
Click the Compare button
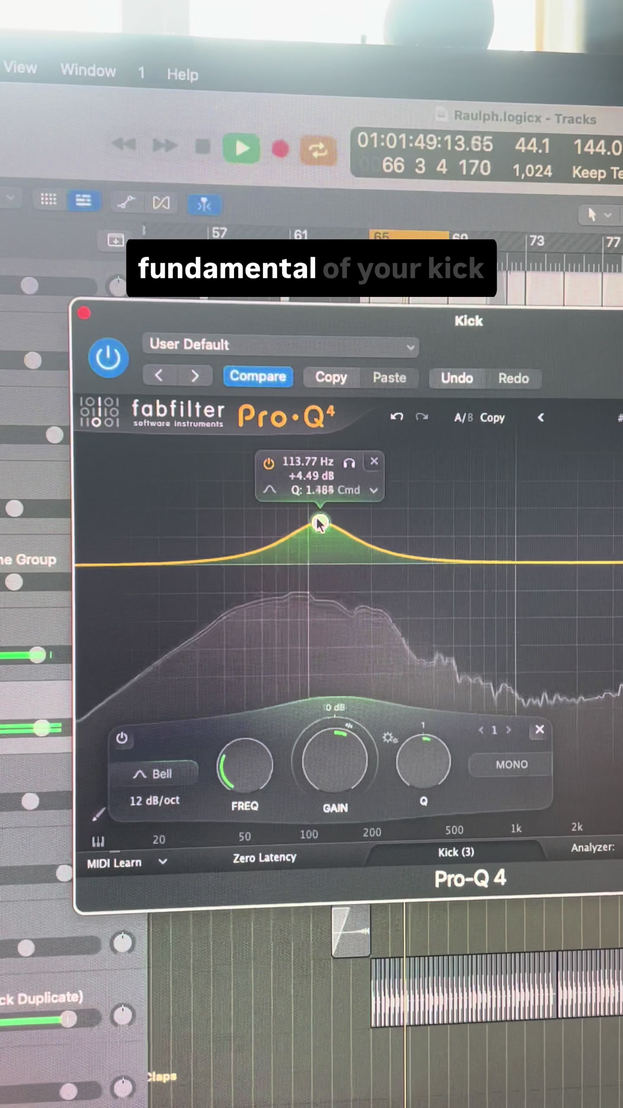258,376
